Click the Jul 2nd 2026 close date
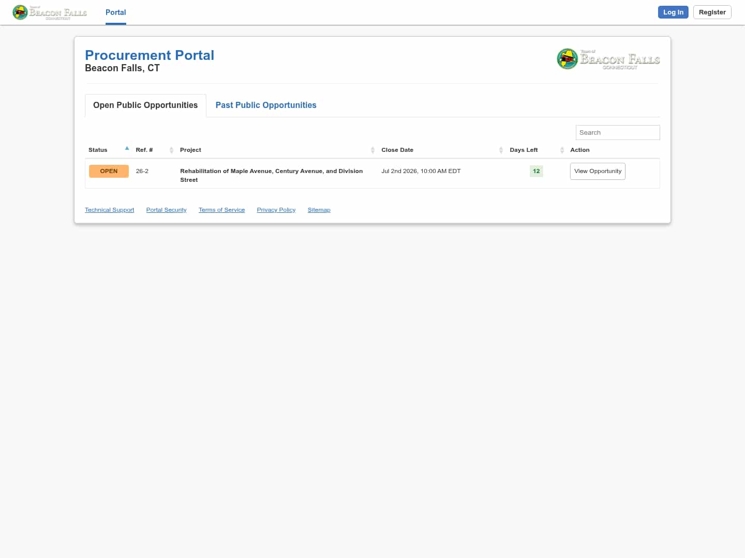This screenshot has width=745, height=558. [421, 171]
